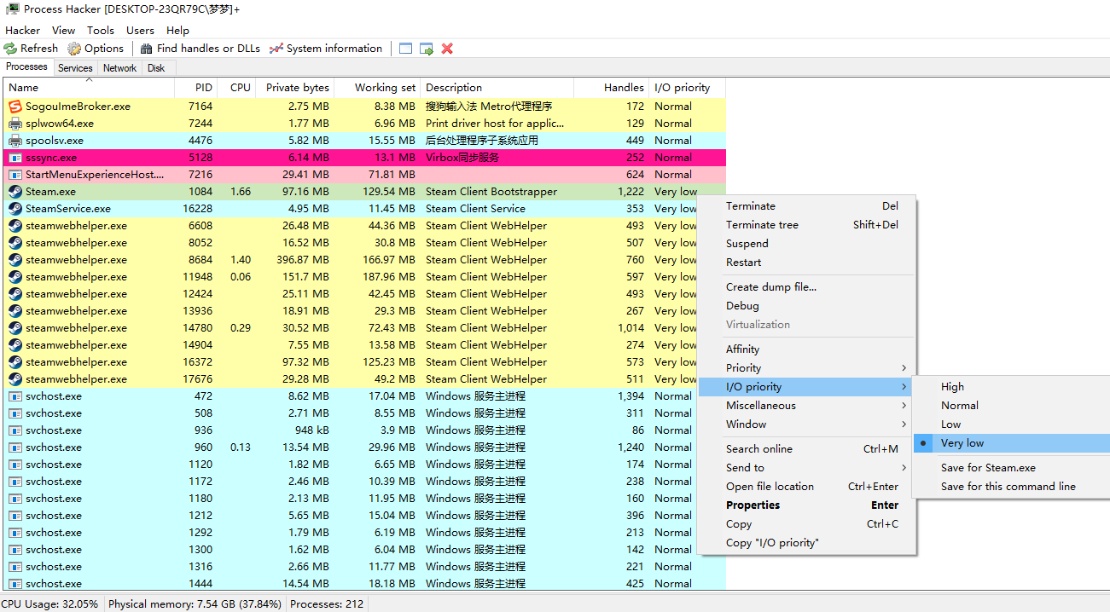Switch to the Services tab
The image size is (1110, 612).
tap(75, 68)
